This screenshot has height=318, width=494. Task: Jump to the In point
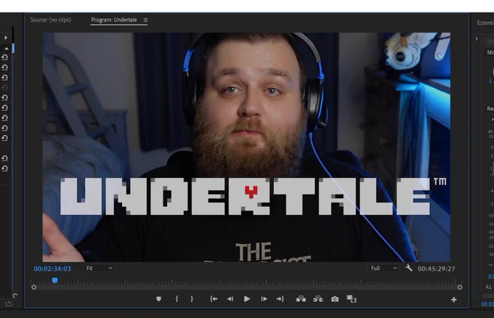click(x=214, y=299)
